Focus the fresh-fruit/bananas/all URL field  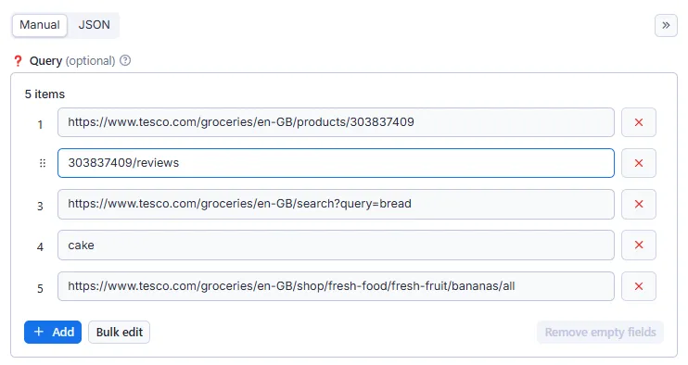click(336, 286)
